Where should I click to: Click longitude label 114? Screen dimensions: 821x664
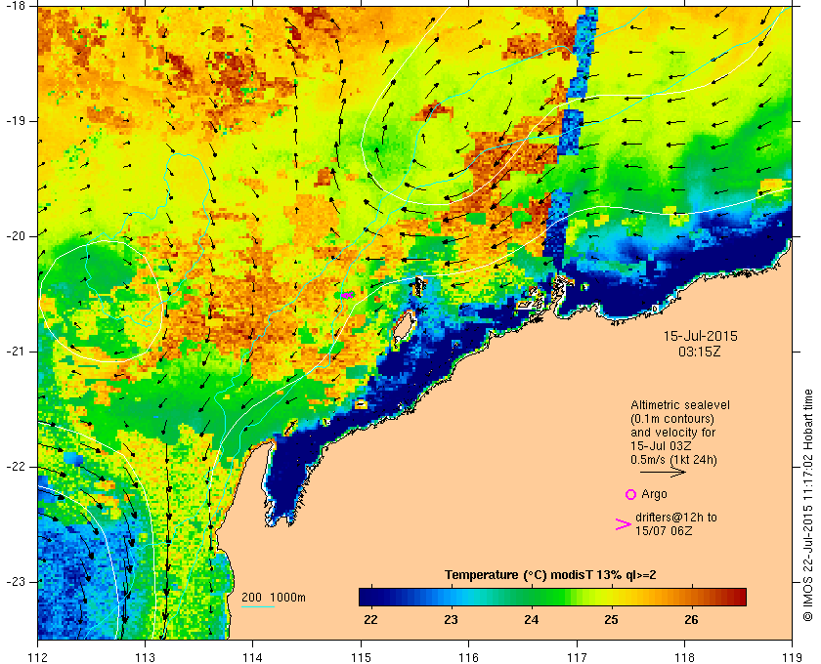[x=253, y=656]
